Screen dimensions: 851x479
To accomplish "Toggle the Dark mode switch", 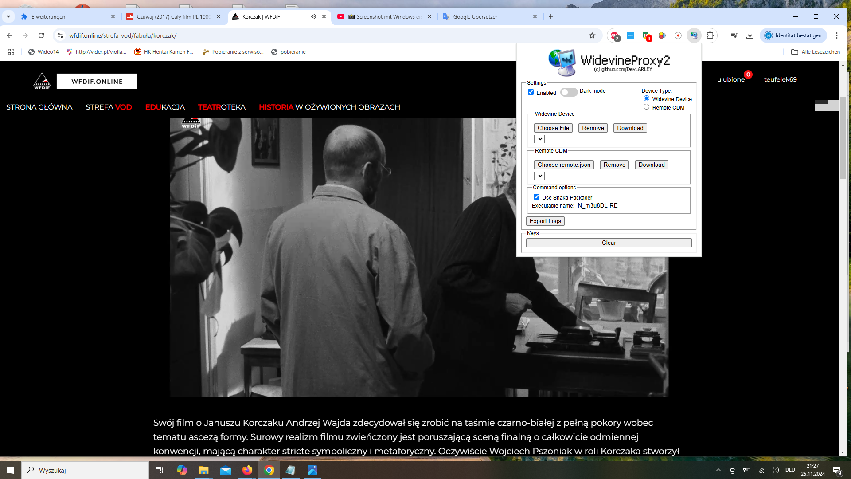I will [x=569, y=92].
